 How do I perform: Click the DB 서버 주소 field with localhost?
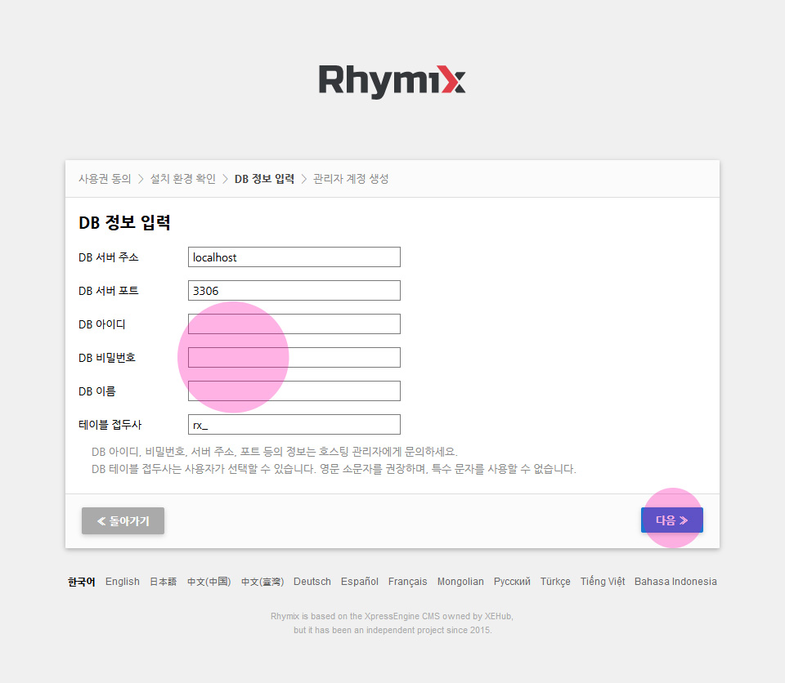tap(294, 257)
